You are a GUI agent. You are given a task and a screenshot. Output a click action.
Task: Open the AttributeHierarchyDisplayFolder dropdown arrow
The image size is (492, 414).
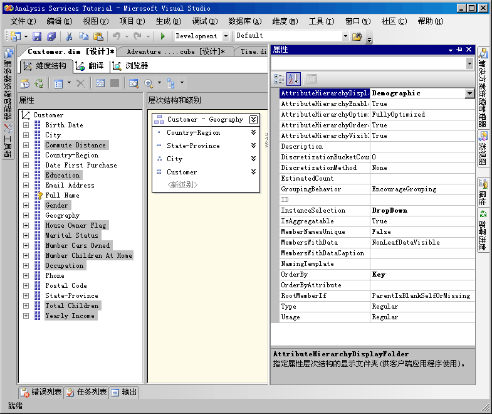point(469,93)
